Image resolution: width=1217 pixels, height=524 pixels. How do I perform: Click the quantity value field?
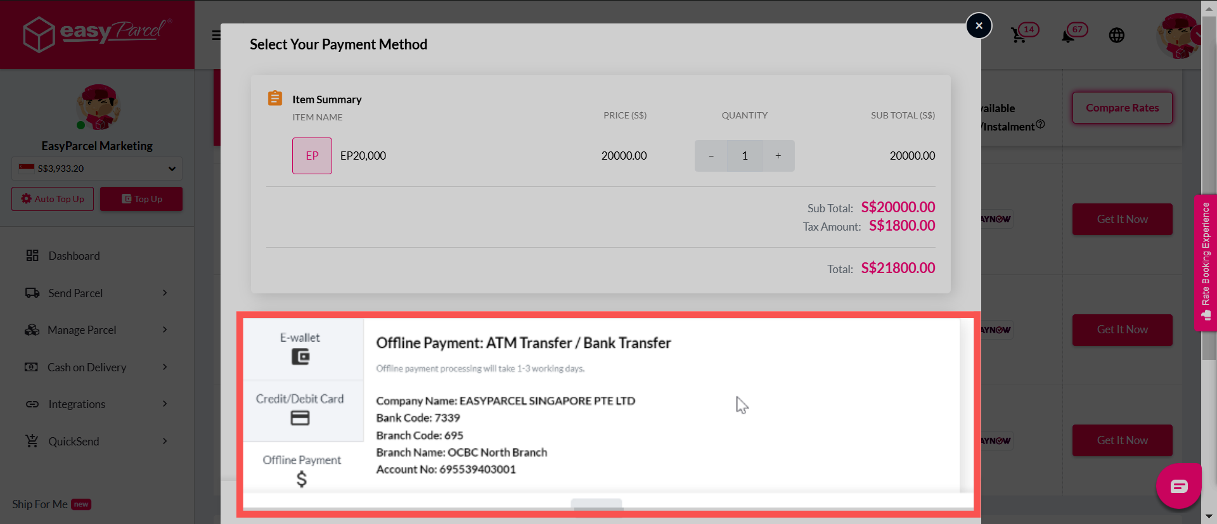tap(745, 156)
